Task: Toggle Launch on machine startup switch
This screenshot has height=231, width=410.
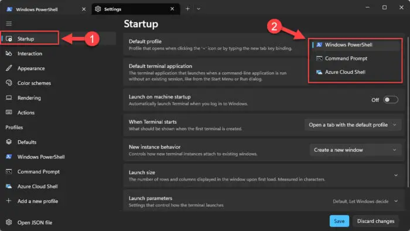Action: tap(391, 100)
